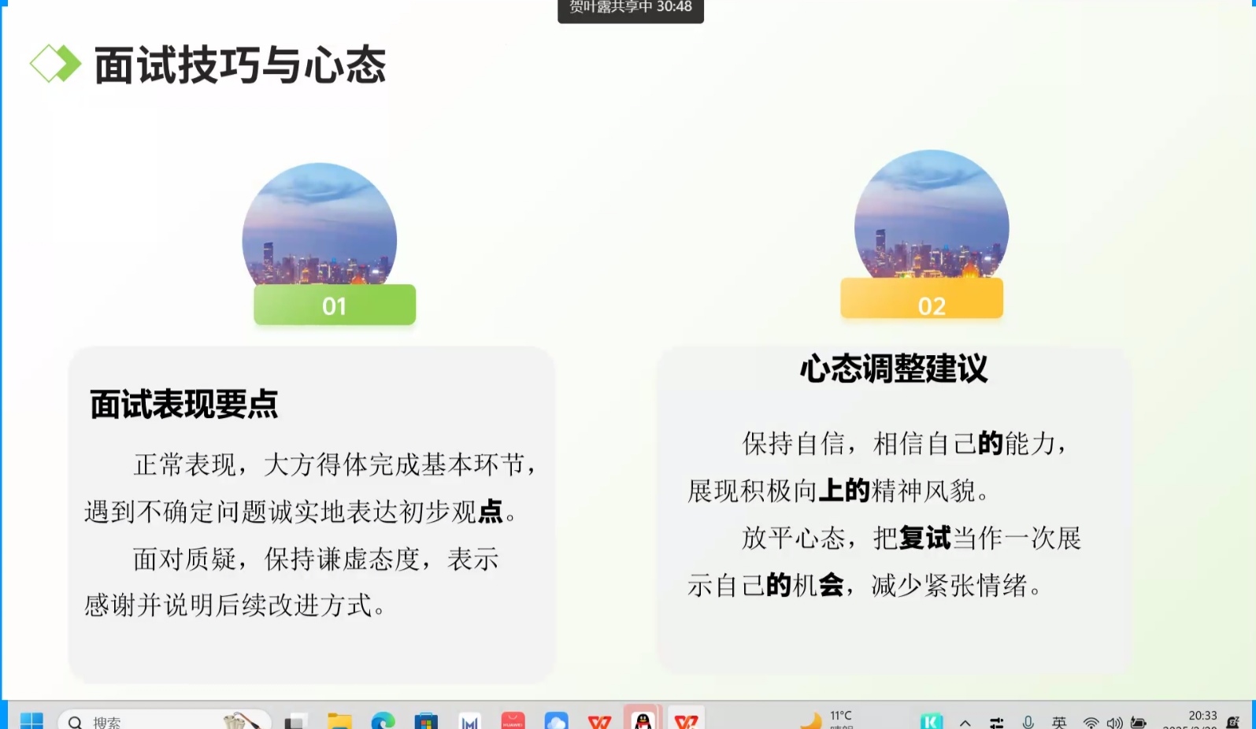
Task: Toggle the microphone tray icon
Action: pyautogui.click(x=1028, y=722)
